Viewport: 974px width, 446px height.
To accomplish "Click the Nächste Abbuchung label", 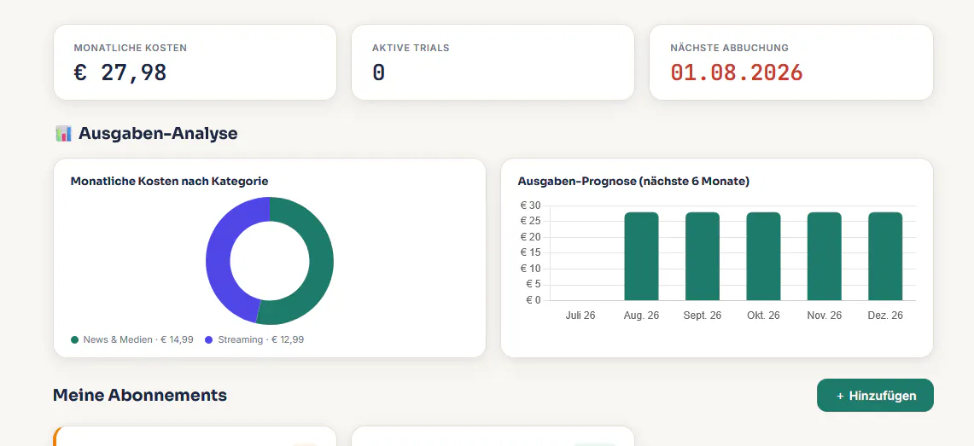I will (x=729, y=48).
